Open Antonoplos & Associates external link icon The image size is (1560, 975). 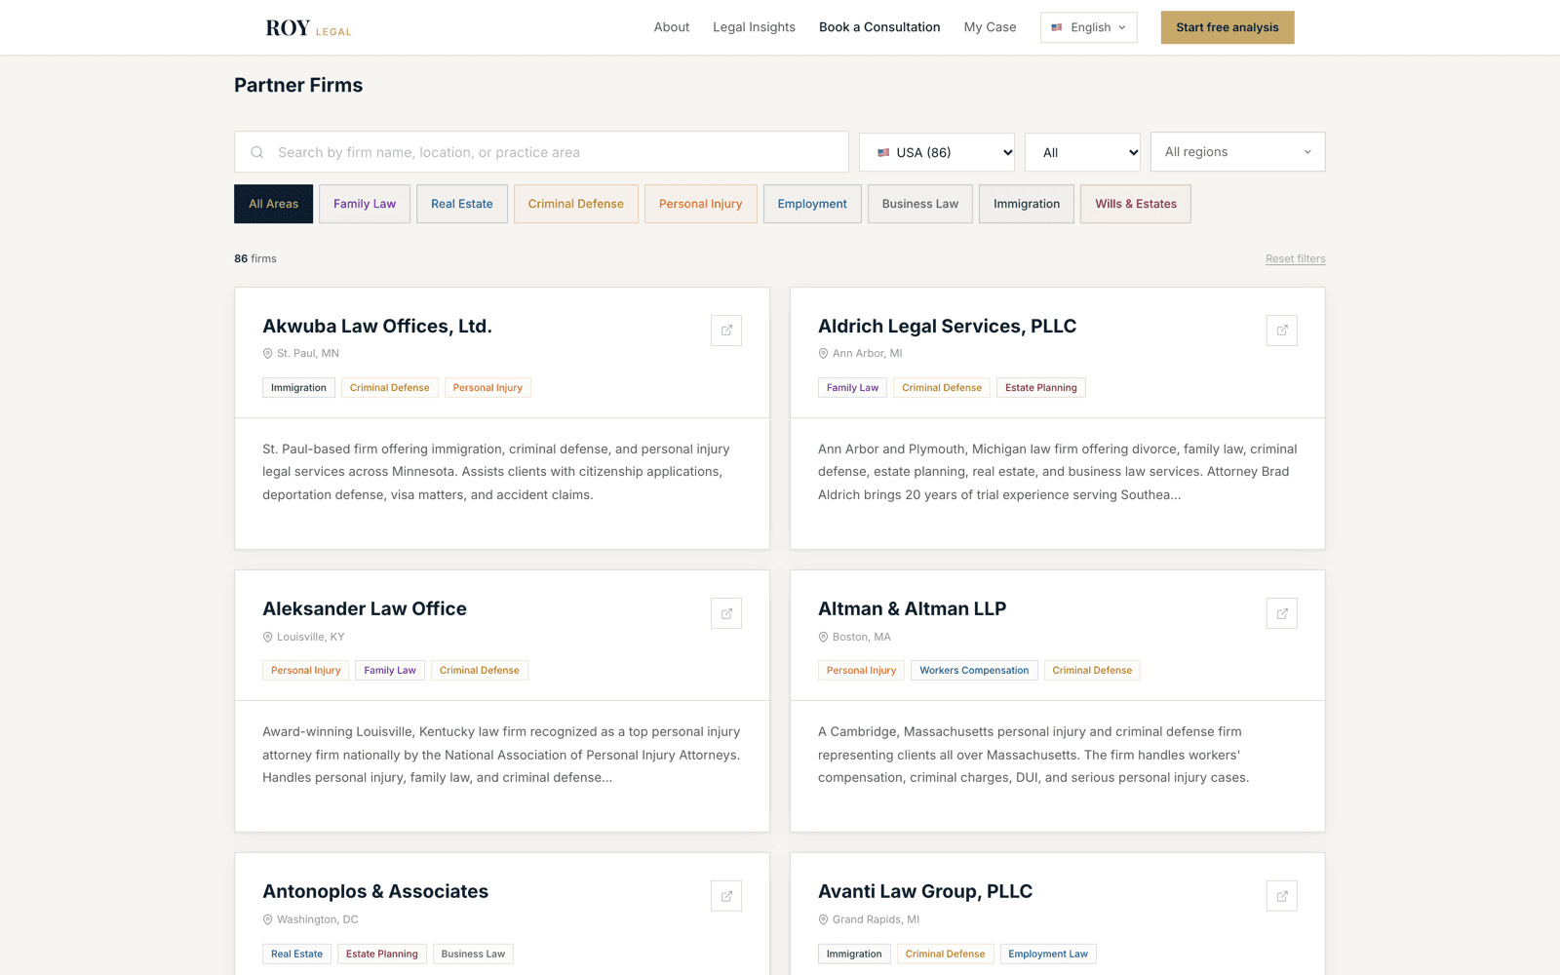click(x=726, y=896)
